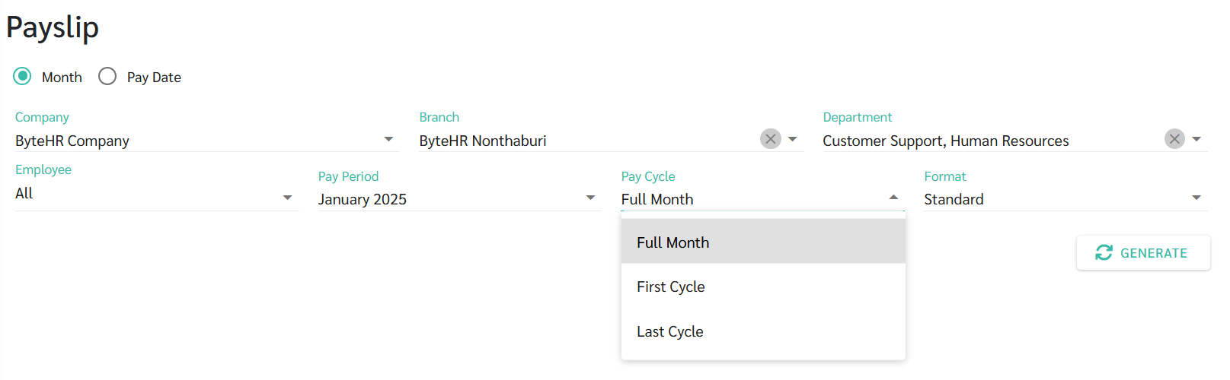The image size is (1230, 380).
Task: Expand the Employee dropdown arrow
Action: 287,198
